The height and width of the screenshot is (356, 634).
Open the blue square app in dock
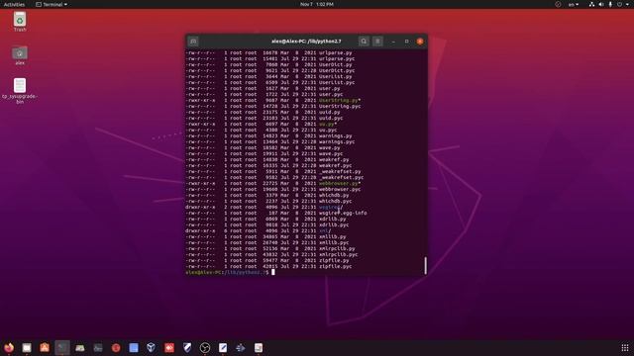(x=134, y=347)
